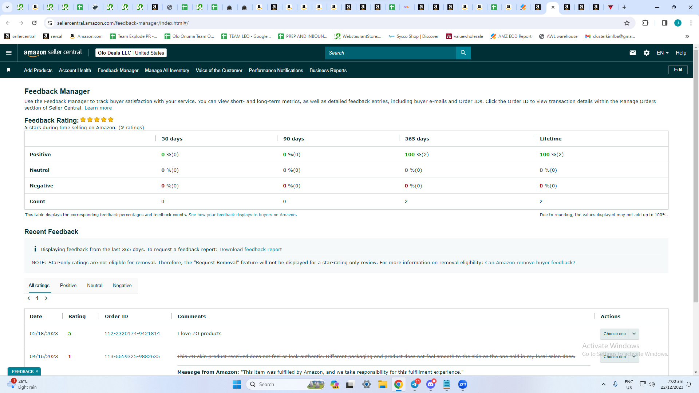
Task: View site information icon in address bar
Action: pos(50,23)
